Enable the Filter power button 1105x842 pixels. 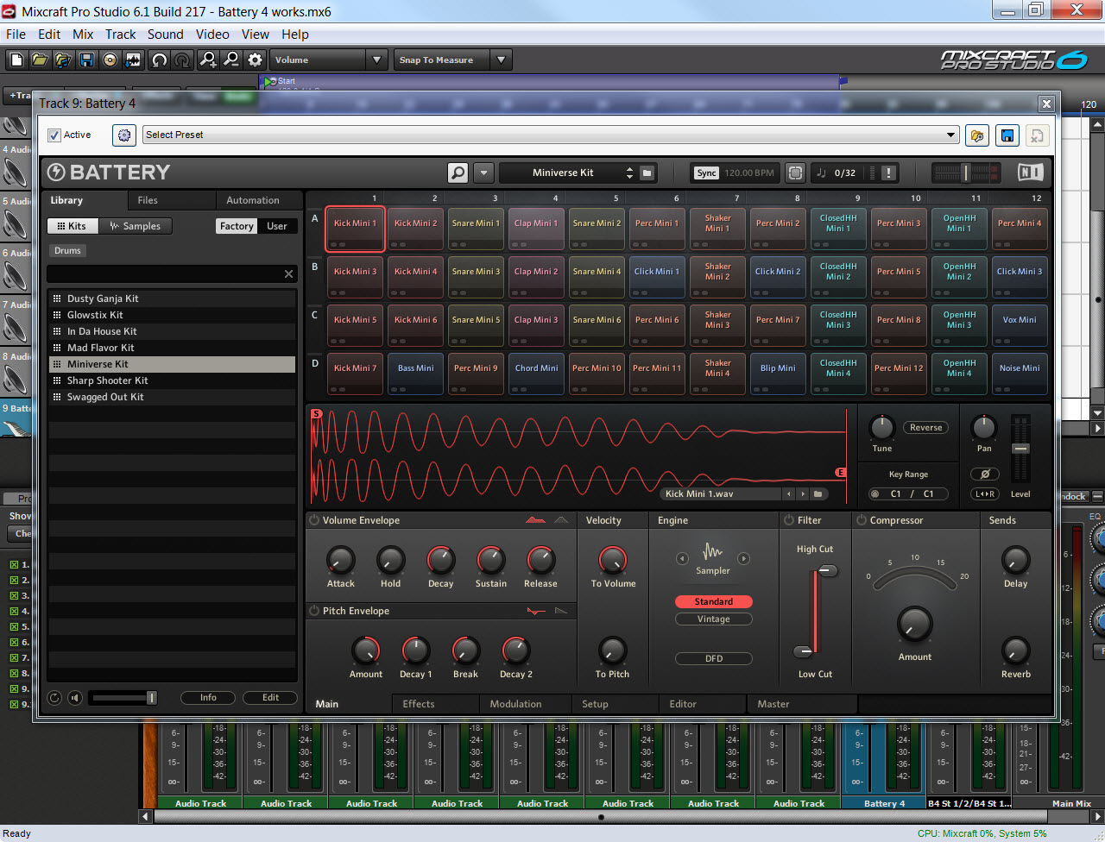pos(788,520)
